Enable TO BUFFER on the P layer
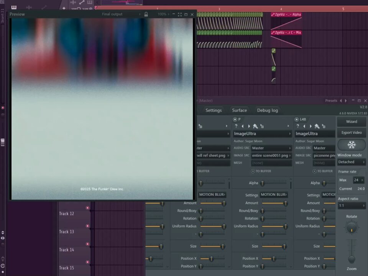368x276 pixels. click(253, 171)
